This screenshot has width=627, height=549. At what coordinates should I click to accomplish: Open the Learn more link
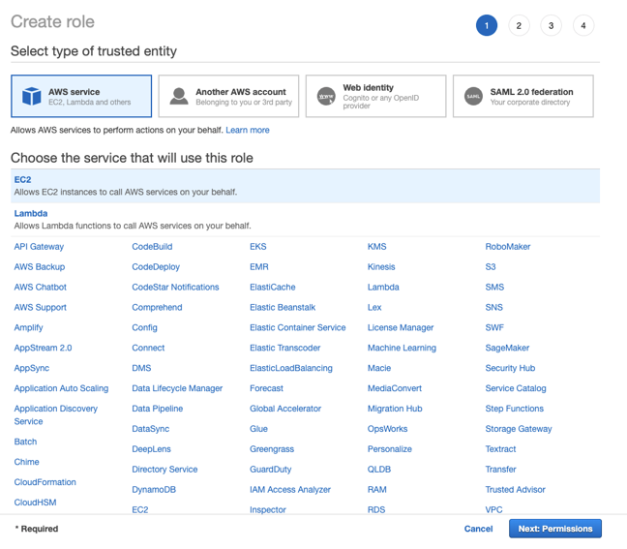point(248,130)
